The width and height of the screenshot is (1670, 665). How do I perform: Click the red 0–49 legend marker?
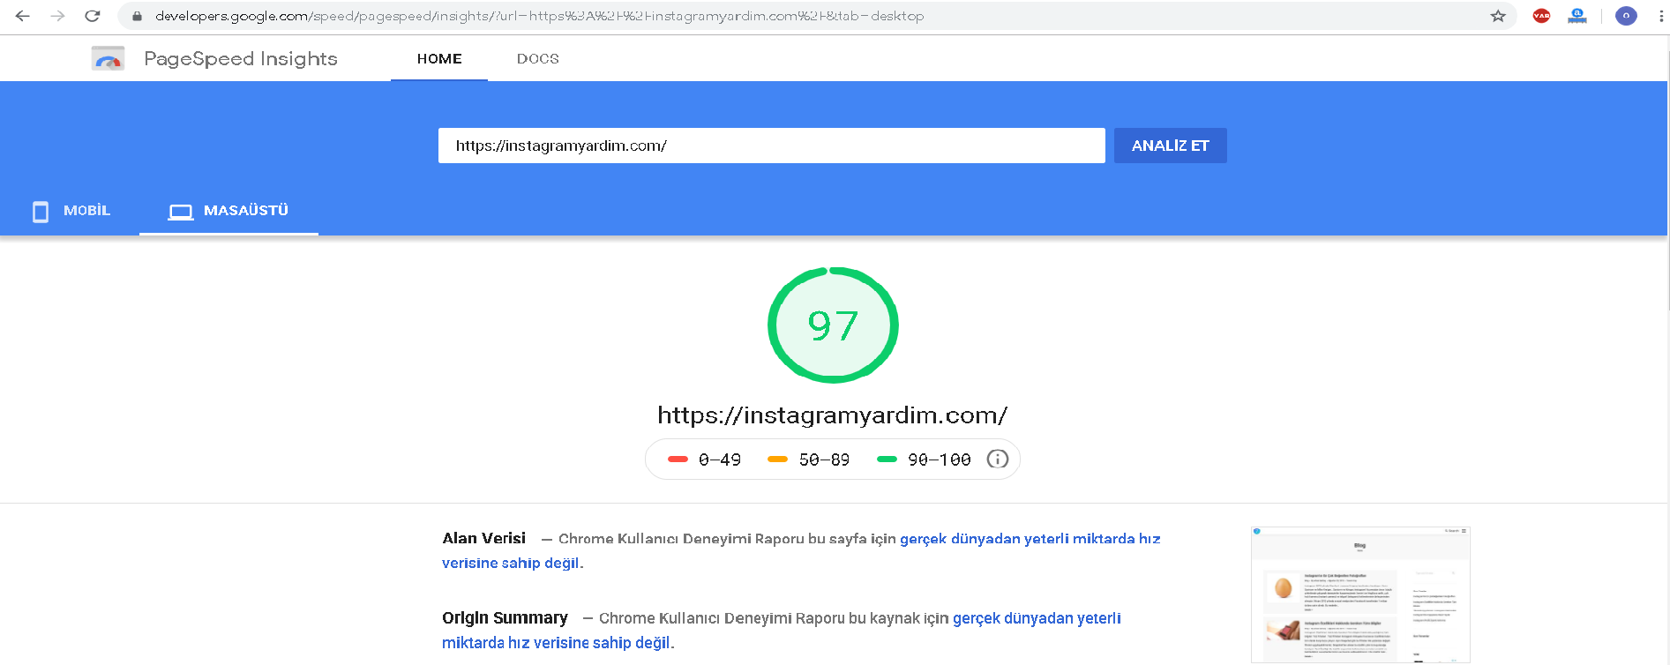click(678, 459)
